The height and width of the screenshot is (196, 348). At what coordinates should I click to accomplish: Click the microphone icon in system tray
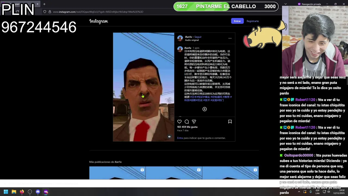point(311,192)
